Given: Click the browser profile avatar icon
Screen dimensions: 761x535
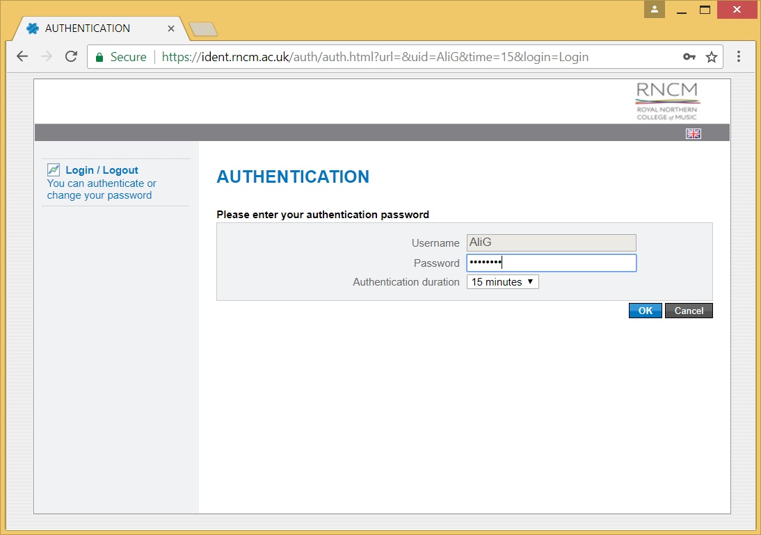Looking at the screenshot, I should click(653, 10).
